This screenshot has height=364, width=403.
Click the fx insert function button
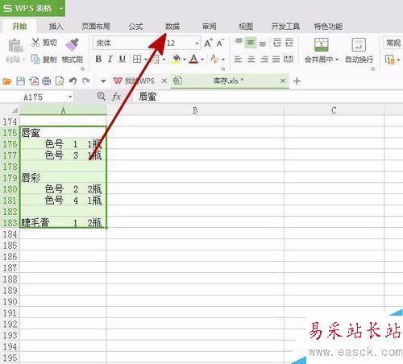116,97
